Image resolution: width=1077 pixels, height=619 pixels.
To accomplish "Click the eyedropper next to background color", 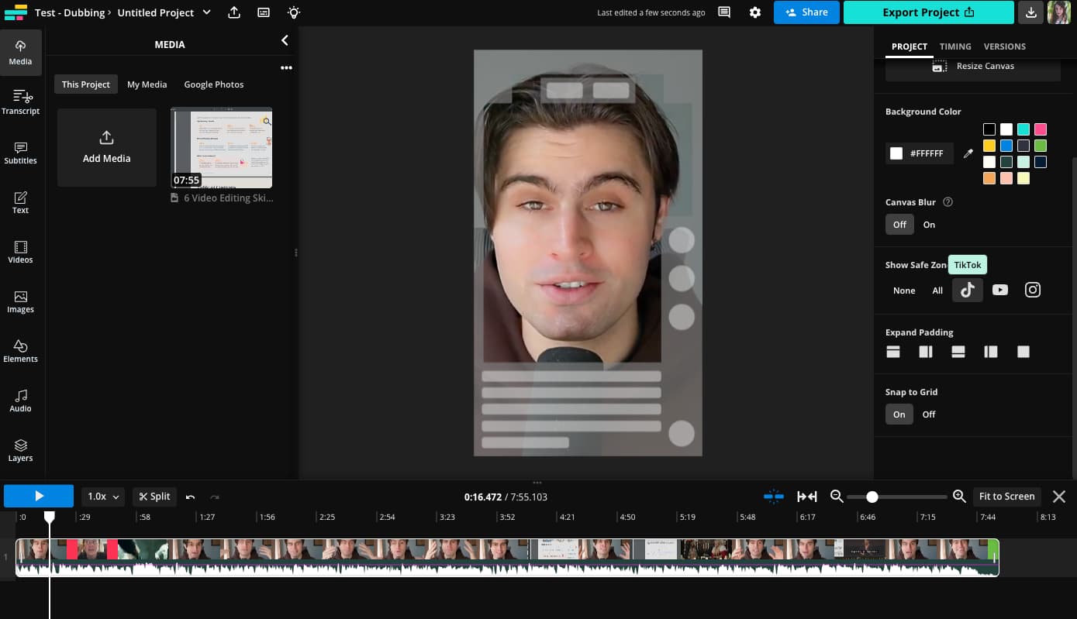I will (968, 153).
